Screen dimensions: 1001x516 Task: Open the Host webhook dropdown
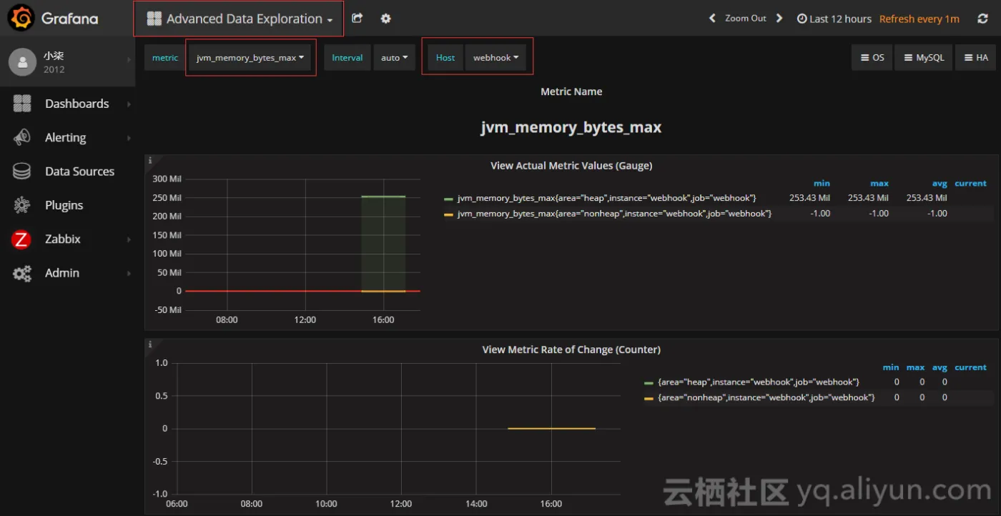click(495, 58)
